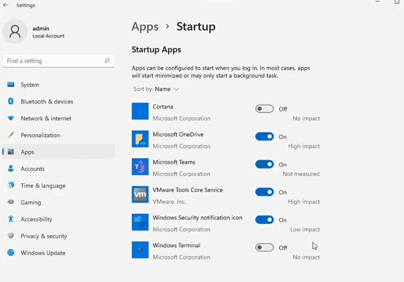This screenshot has height=282, width=404.
Task: Click the System sidebar icon
Action: [x=11, y=85]
